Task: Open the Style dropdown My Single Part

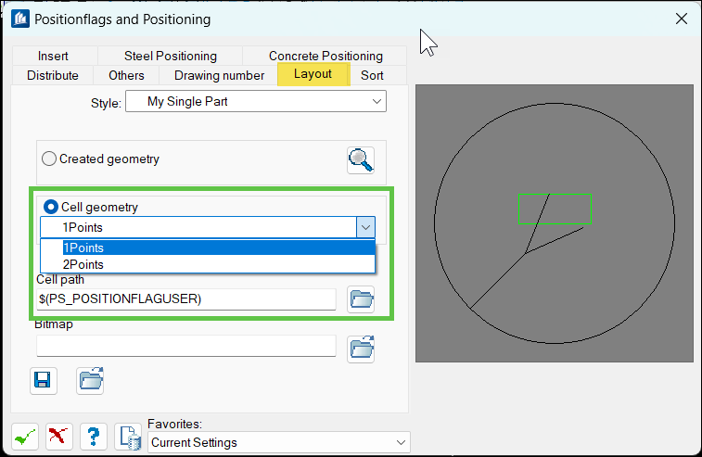Action: coord(256,102)
